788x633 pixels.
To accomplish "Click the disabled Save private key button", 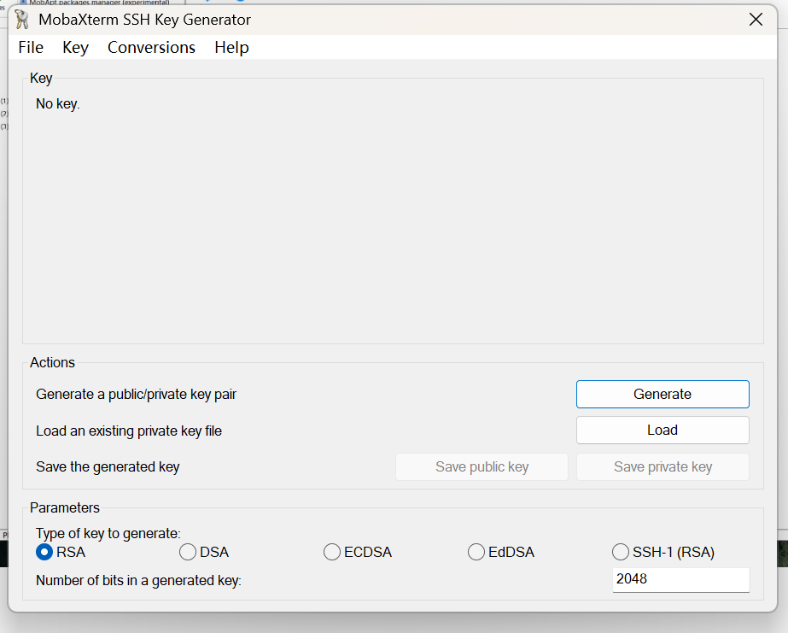I will tap(663, 466).
